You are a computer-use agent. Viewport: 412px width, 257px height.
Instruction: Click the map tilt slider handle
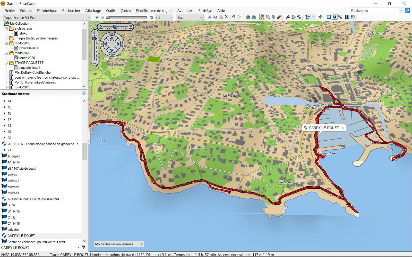(115, 27)
